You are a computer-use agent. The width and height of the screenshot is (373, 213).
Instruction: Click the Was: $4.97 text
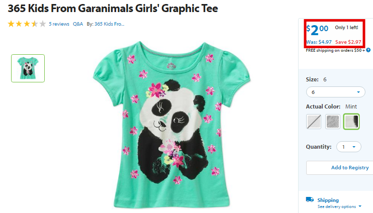coord(319,42)
